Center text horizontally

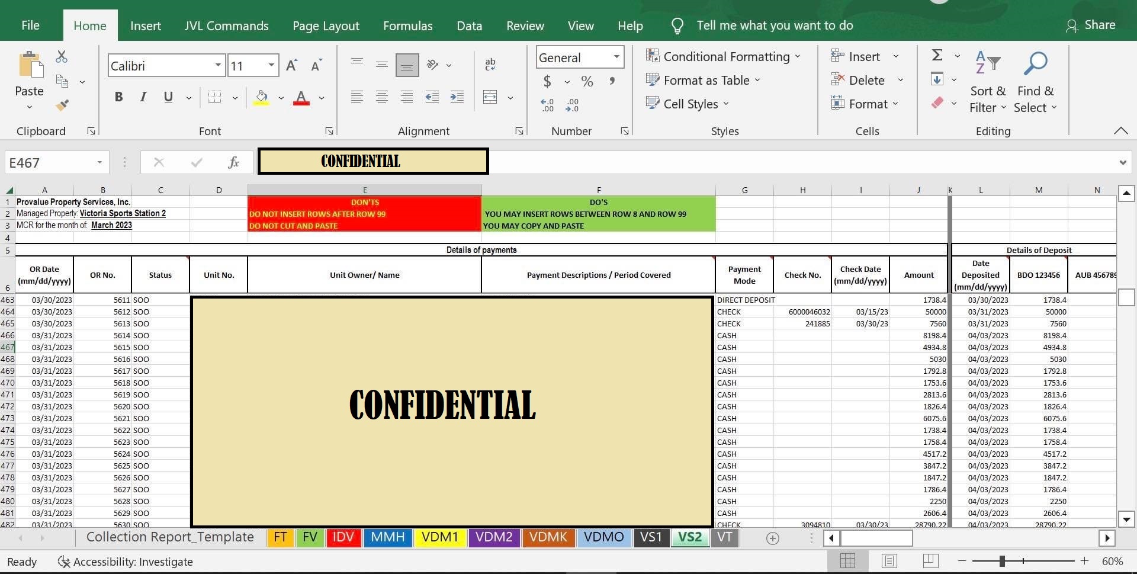382,97
